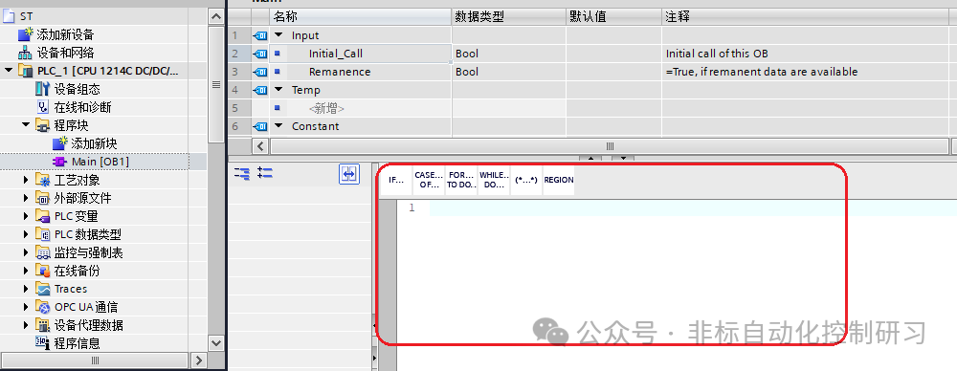Expand the PLC 数据类型 folder
This screenshot has width=957, height=371.
(26, 234)
